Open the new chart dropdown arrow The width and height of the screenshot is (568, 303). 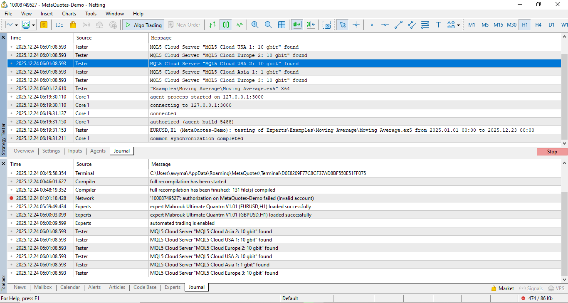16,25
